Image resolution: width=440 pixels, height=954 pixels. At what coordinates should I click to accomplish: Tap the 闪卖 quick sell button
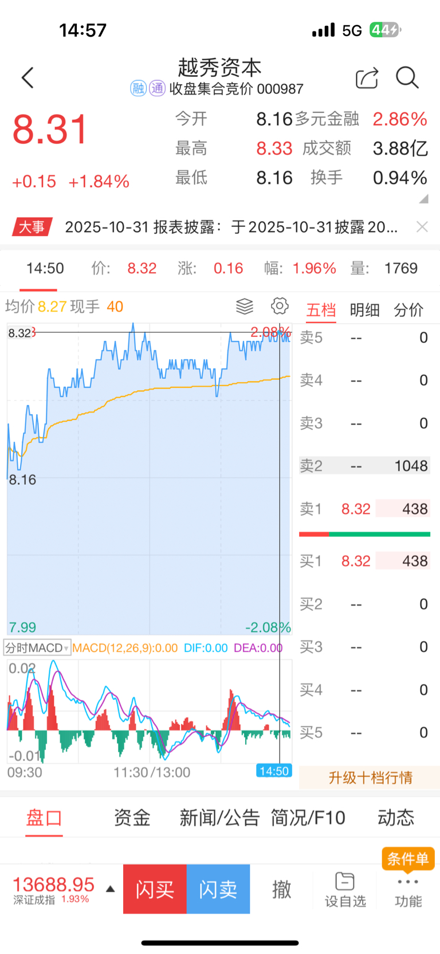[x=218, y=889]
